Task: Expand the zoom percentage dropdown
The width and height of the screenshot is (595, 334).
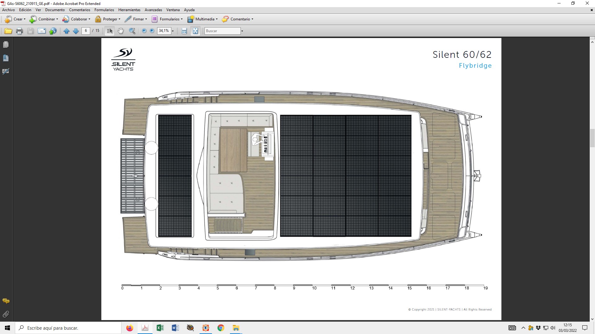Action: 173,31
